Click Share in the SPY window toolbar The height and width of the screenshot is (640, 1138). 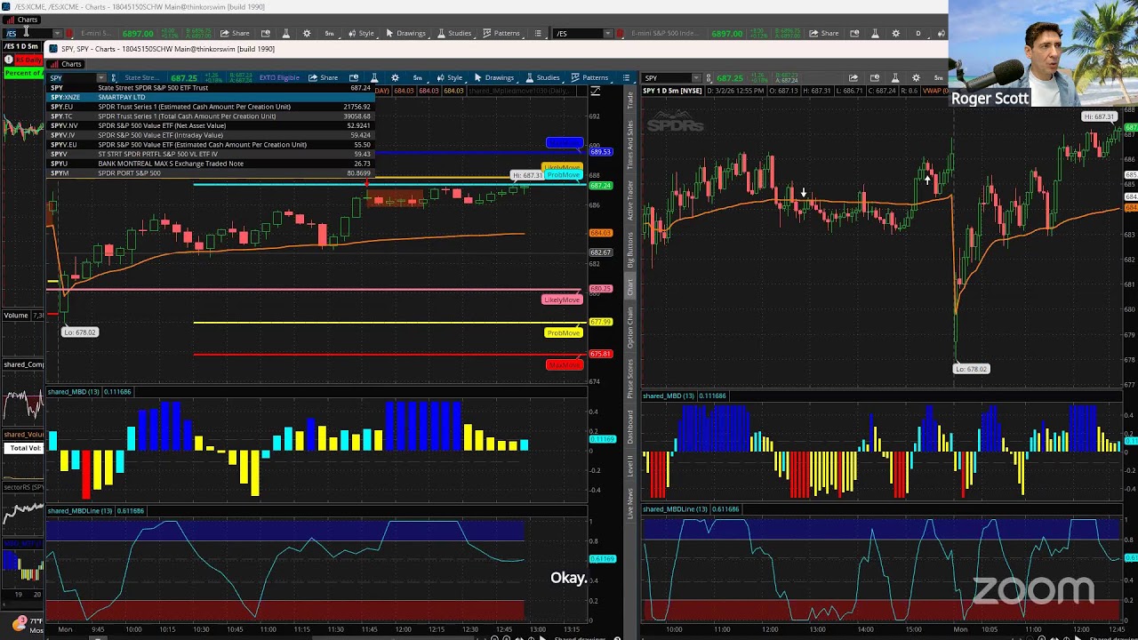pyautogui.click(x=324, y=78)
